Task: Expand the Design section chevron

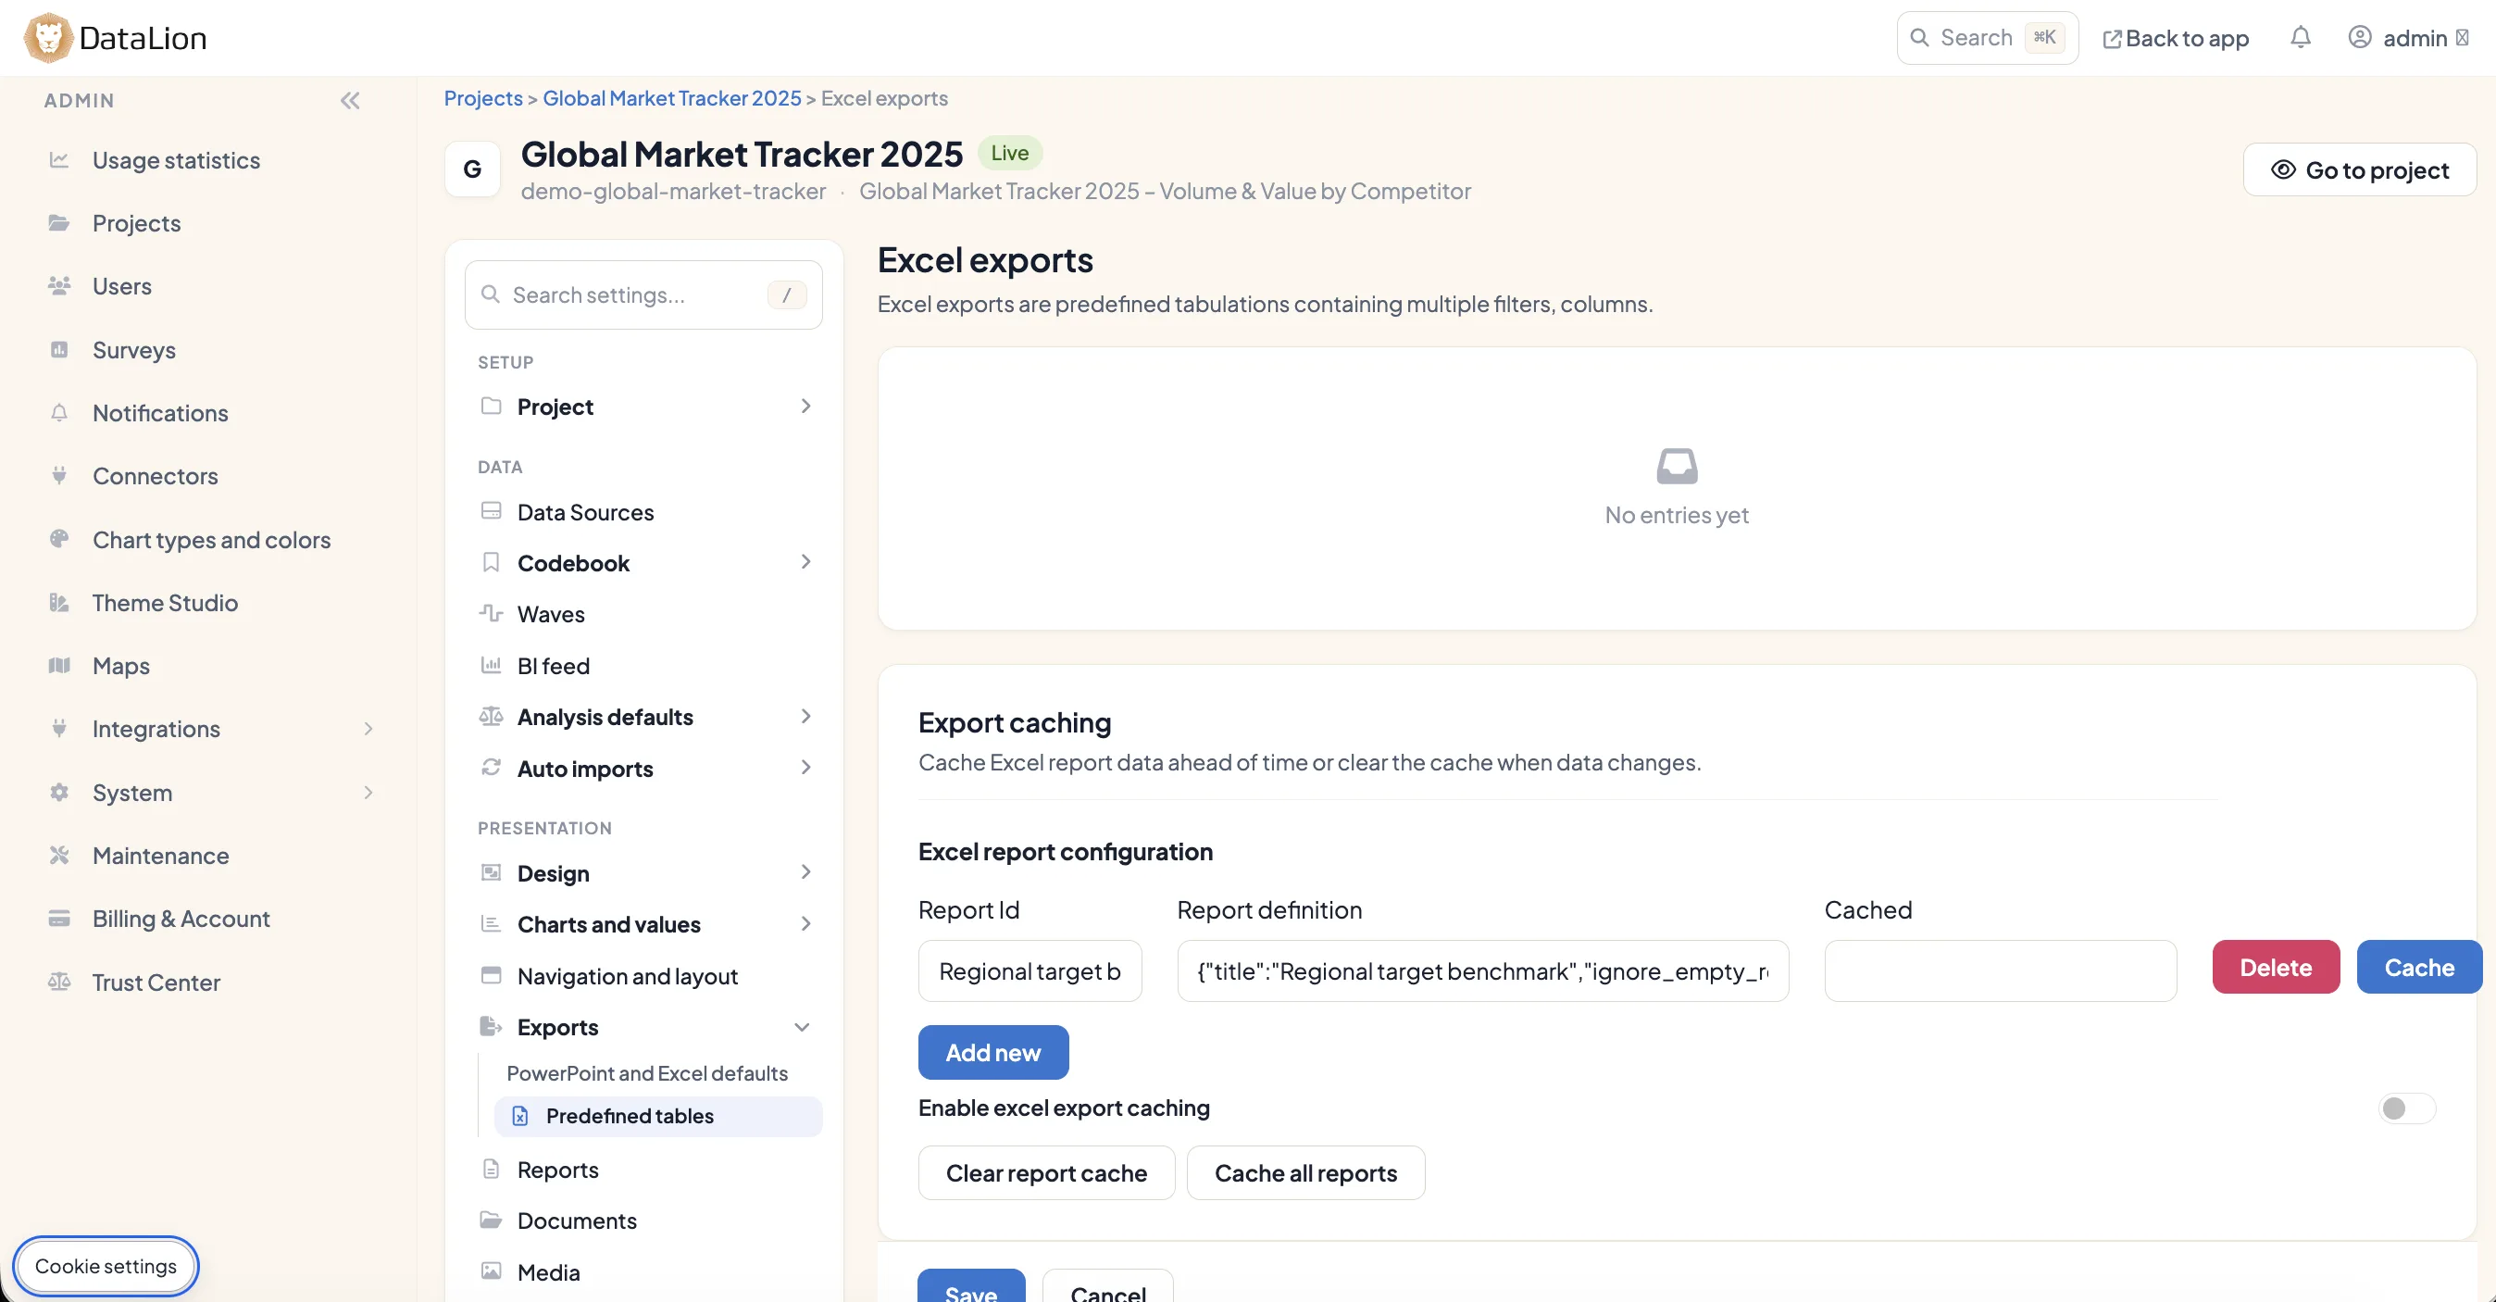Action: point(805,872)
